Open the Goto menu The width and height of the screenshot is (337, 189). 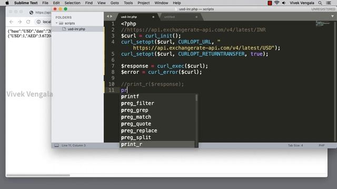click(115, 3)
